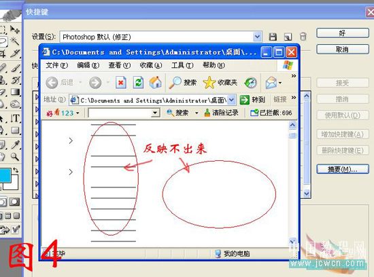
Task: Open the search box dropdown in 123 toolbar
Action: coord(155,113)
